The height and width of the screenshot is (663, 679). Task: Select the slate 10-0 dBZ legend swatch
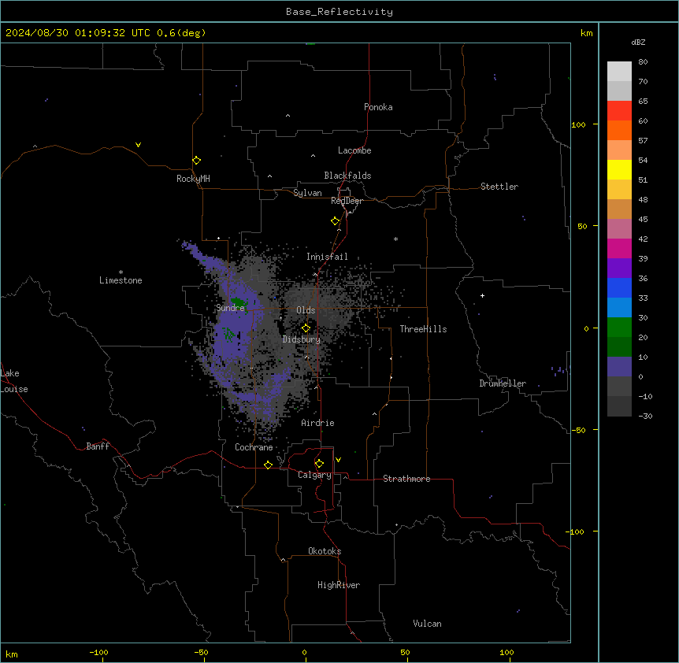tap(619, 367)
